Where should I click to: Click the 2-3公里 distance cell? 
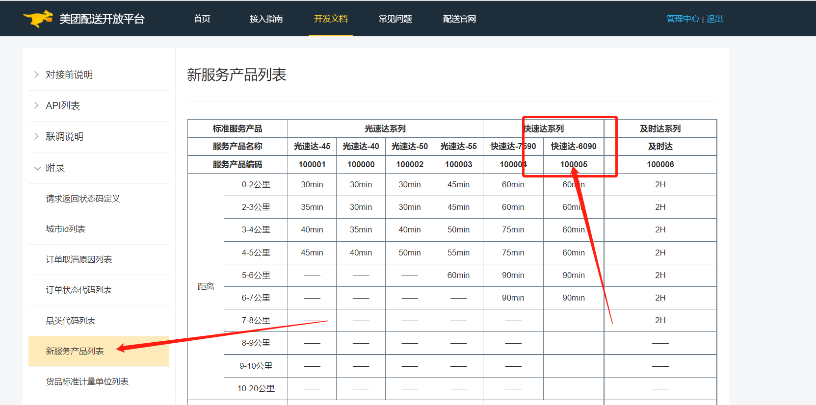click(256, 207)
